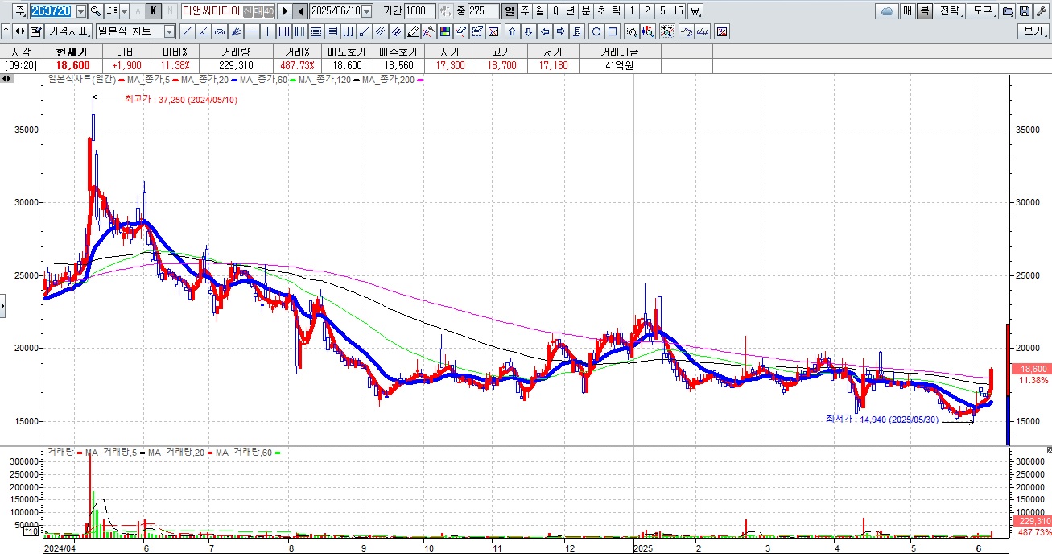This screenshot has width=1052, height=554.
Task: Toggle the 매 button
Action: 907,11
